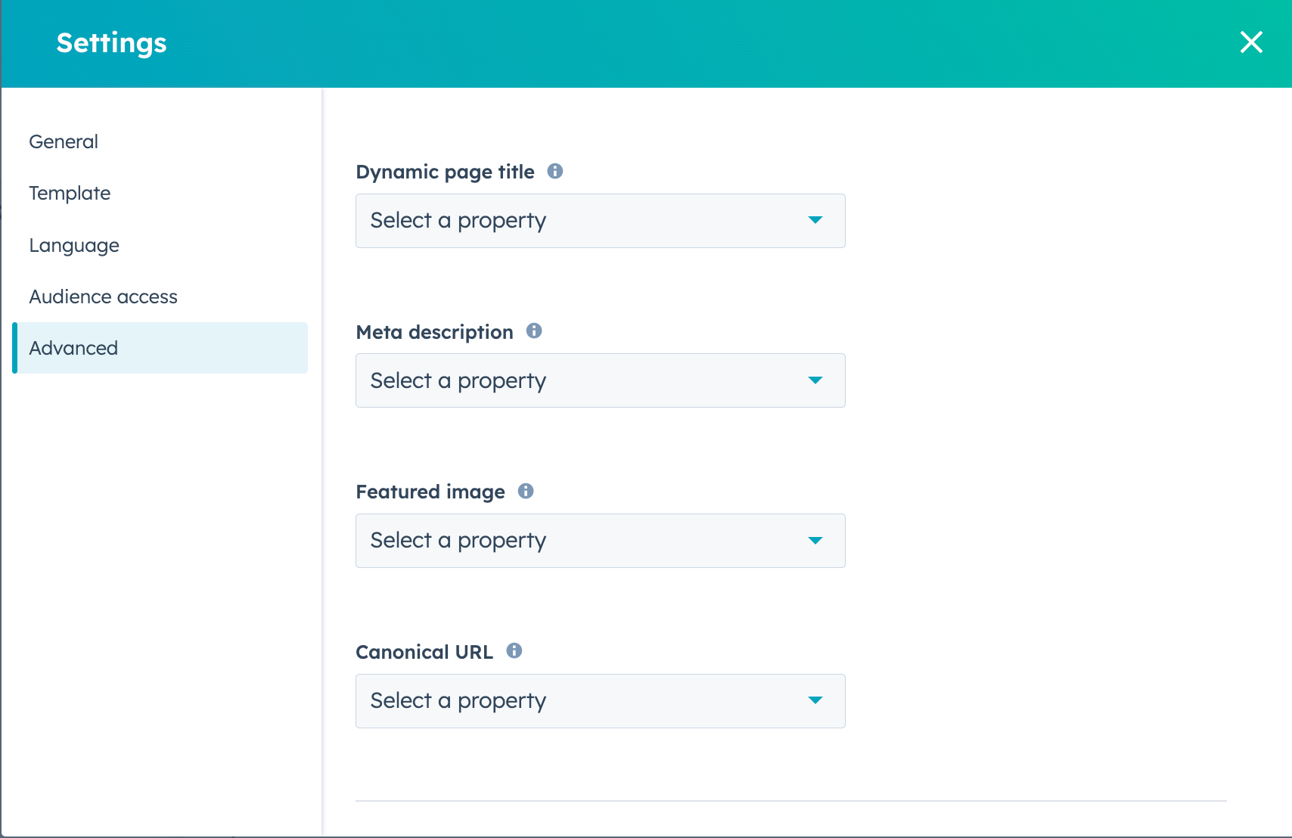The height and width of the screenshot is (838, 1292).
Task: Open the Featured image property dropdown
Action: click(x=601, y=541)
